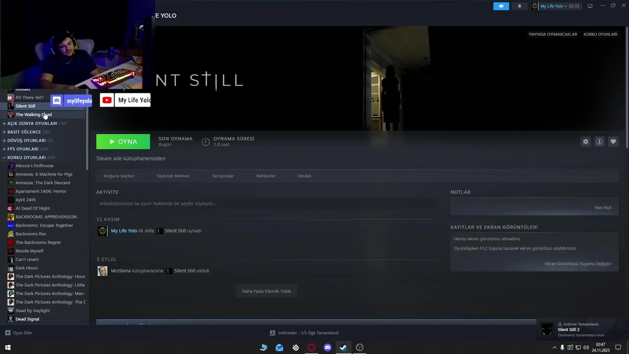Expand the AÇIK DÜNYA OYUNLARI category
The height and width of the screenshot is (354, 629).
coord(4,123)
